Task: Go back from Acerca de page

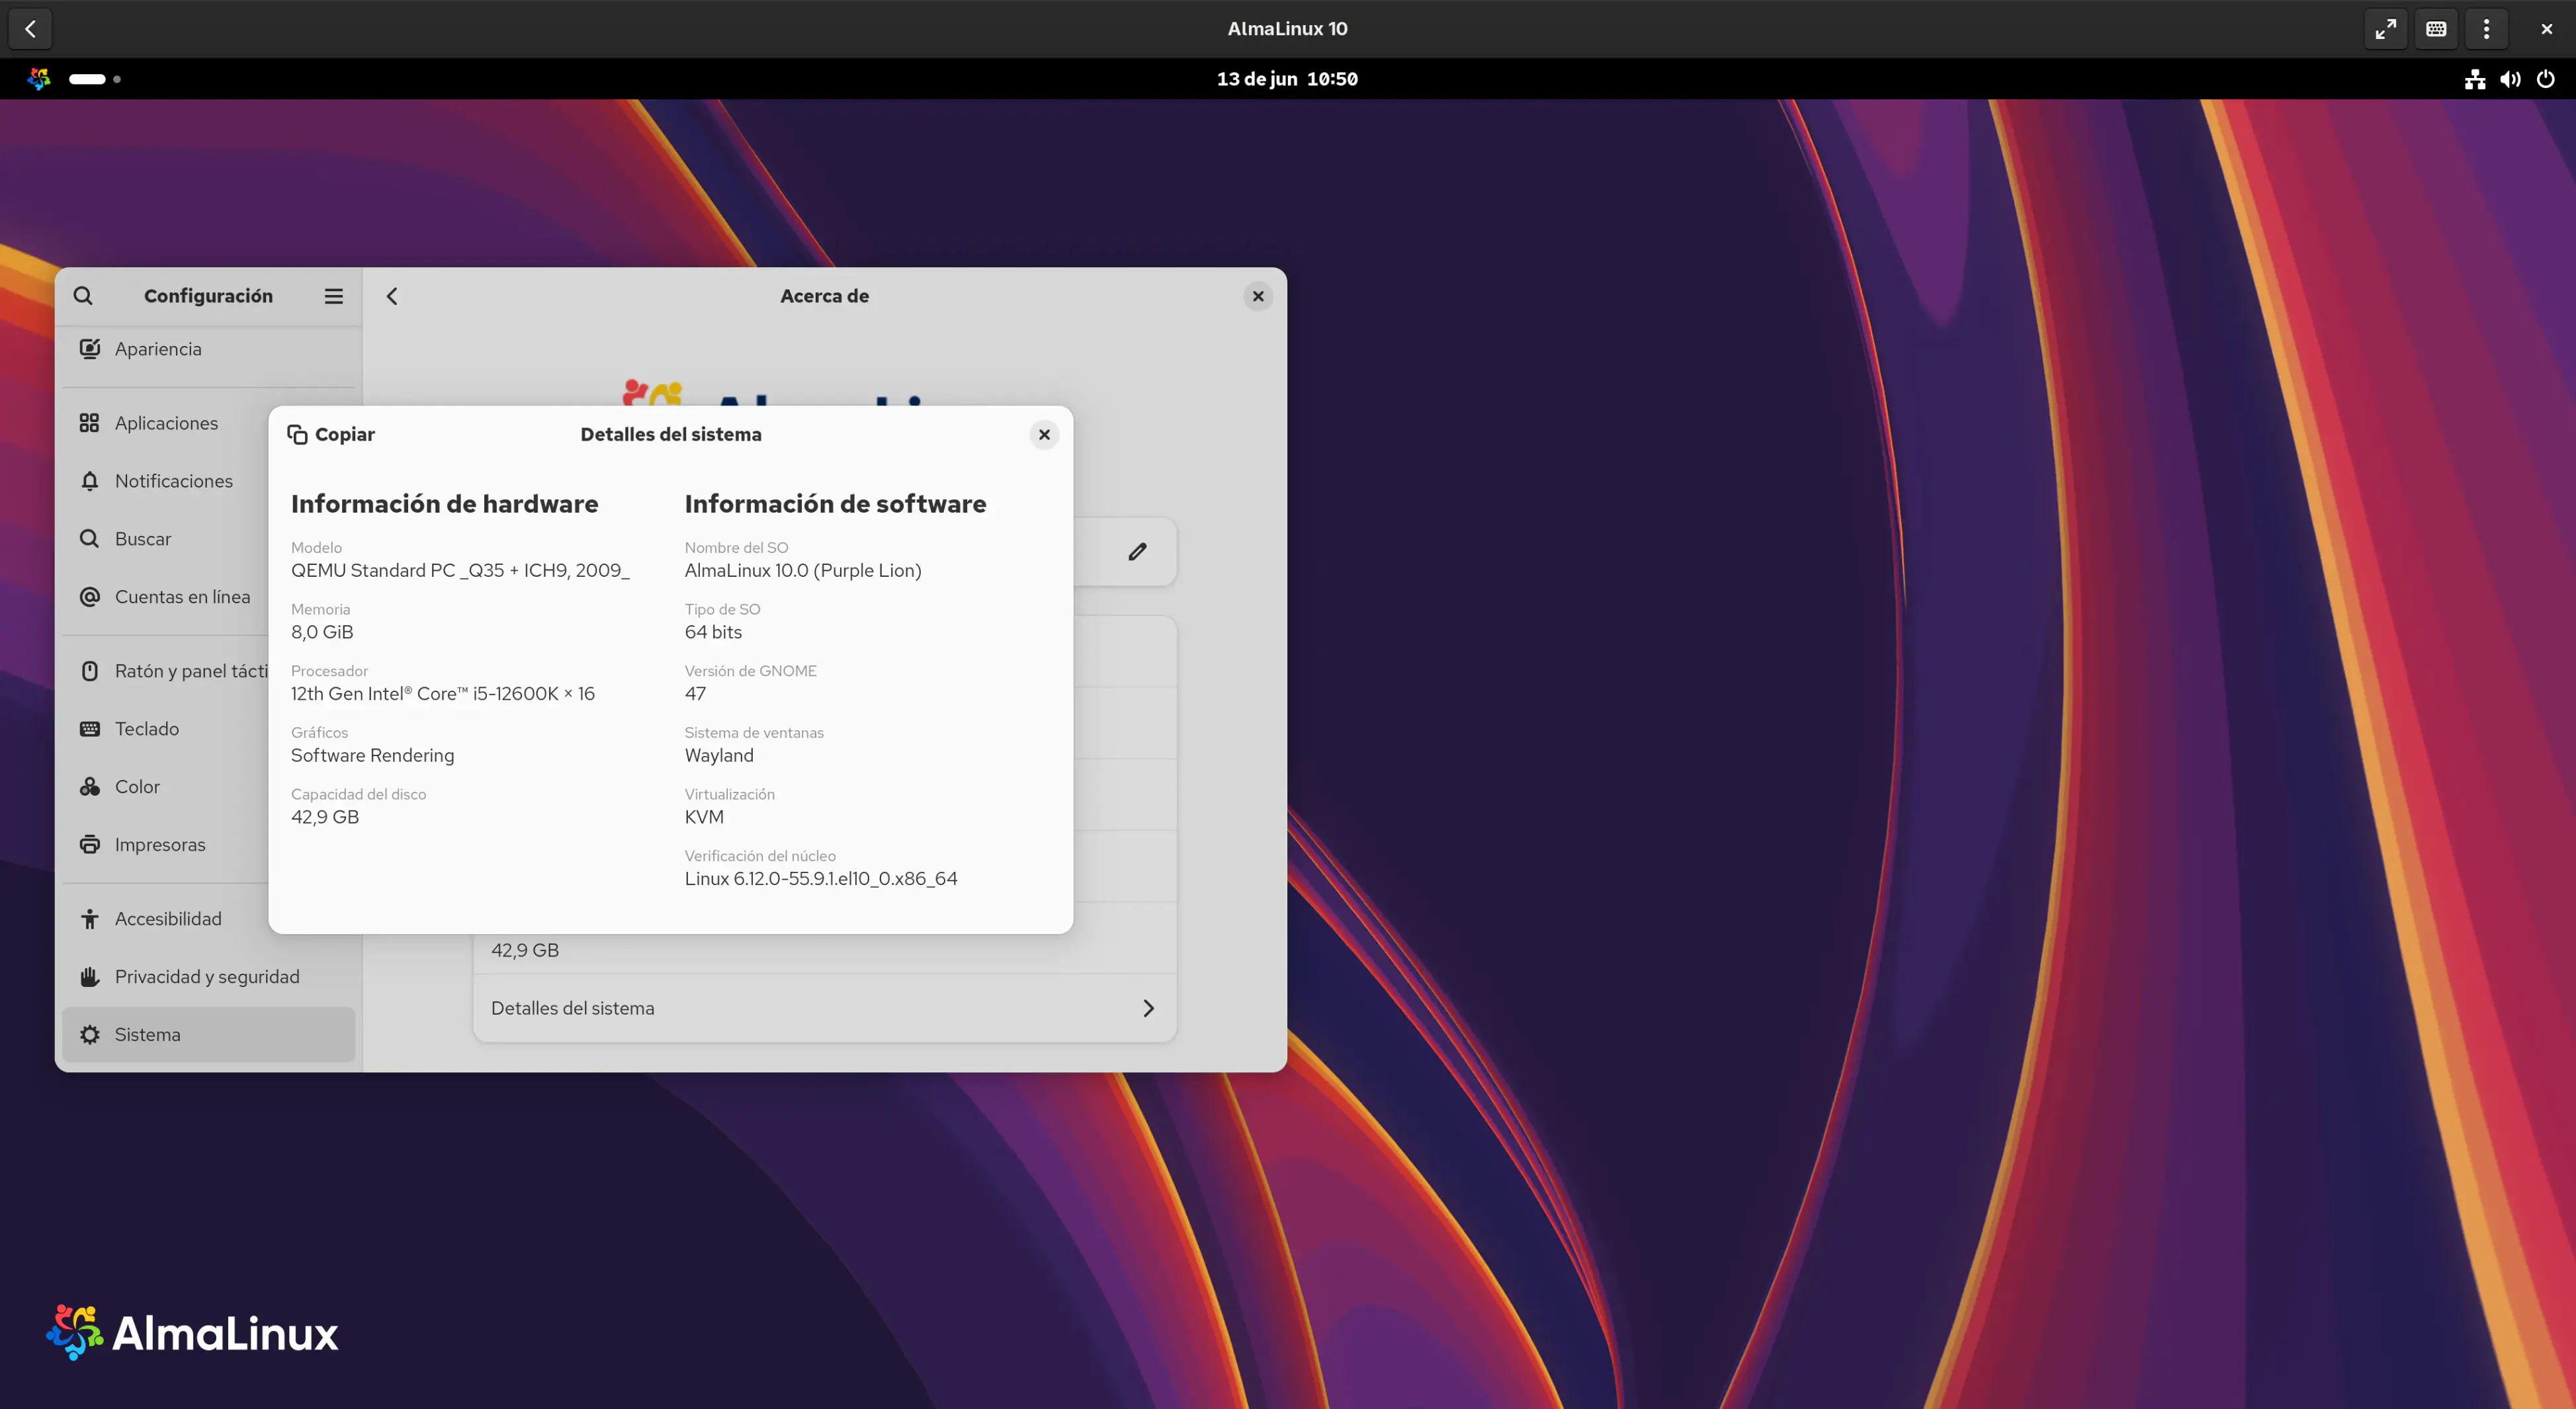Action: 392,296
